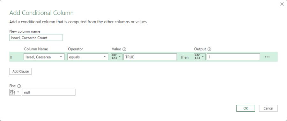Click the info icon beside Else label
Screen dimensions: 287x121
19,86
